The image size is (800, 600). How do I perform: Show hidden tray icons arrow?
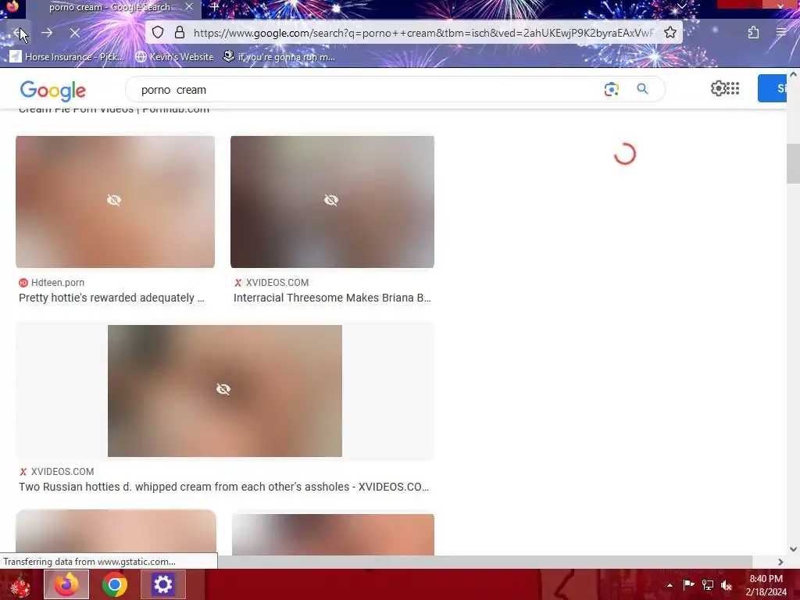pyautogui.click(x=670, y=585)
